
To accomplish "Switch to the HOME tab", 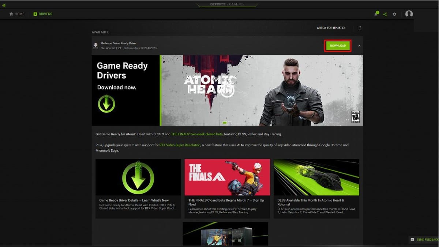I will [x=16, y=14].
